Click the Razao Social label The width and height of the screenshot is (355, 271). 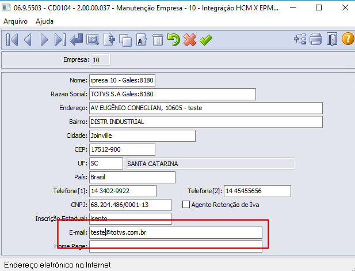coord(69,94)
